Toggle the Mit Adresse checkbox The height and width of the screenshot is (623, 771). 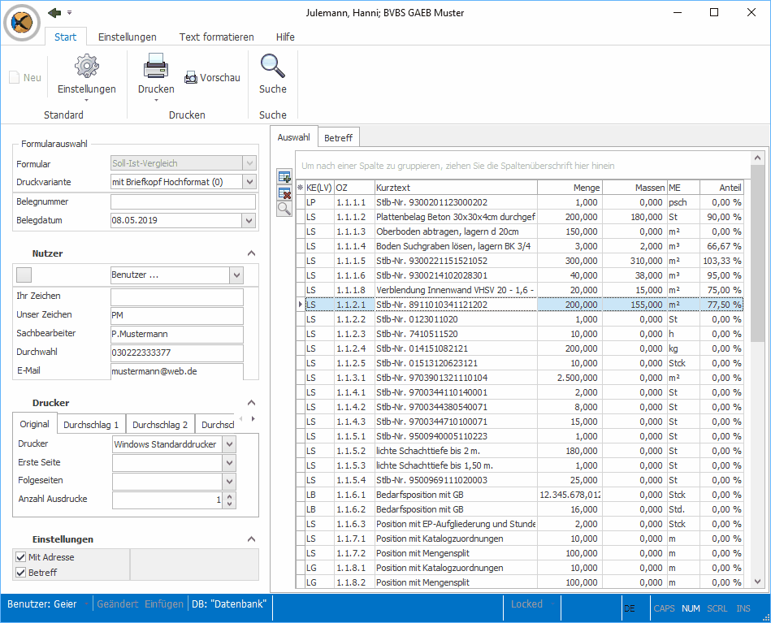pyautogui.click(x=20, y=556)
